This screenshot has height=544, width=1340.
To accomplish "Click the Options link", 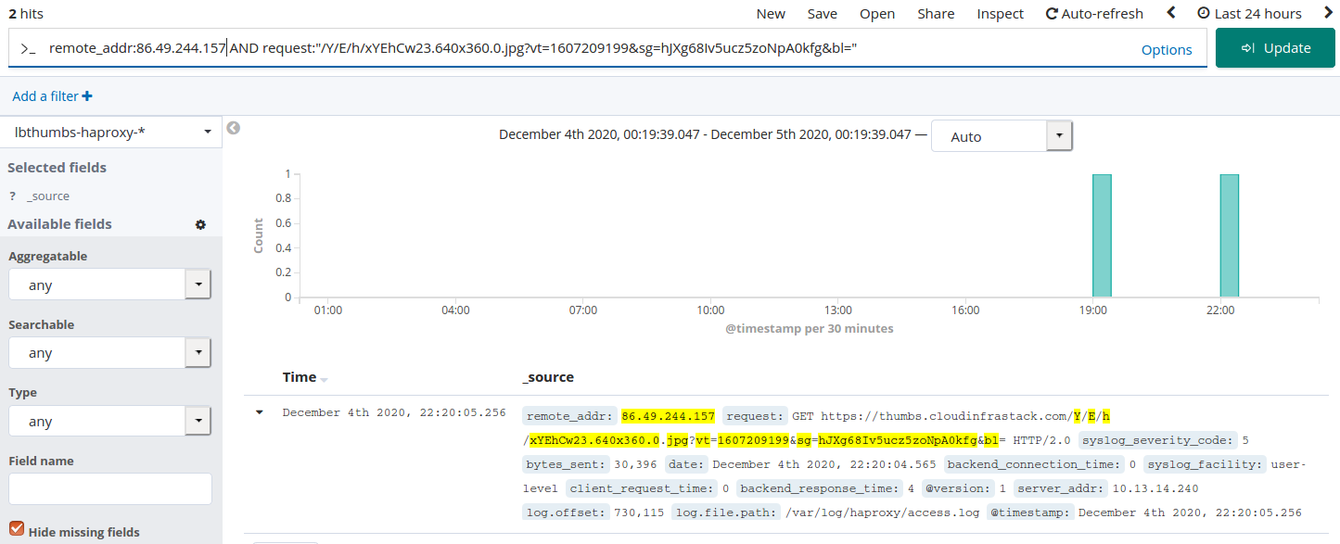I will tap(1166, 49).
